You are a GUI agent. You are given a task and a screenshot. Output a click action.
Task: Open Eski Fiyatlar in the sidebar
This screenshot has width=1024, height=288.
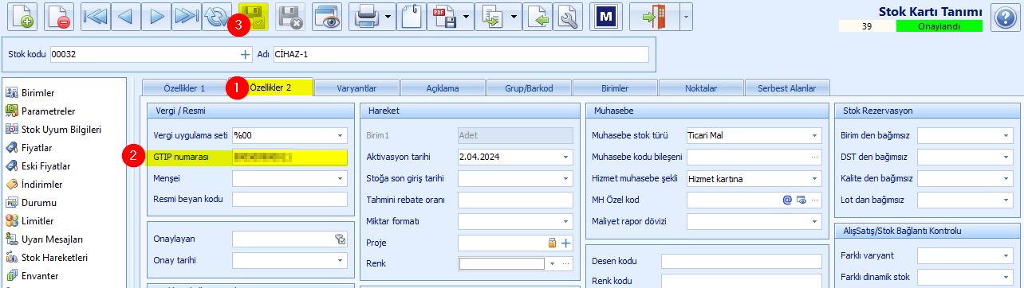(x=45, y=166)
